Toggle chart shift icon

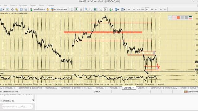point(105,9)
